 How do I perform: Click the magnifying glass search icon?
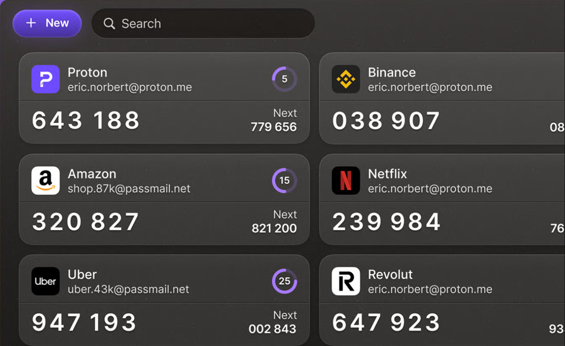click(x=109, y=24)
